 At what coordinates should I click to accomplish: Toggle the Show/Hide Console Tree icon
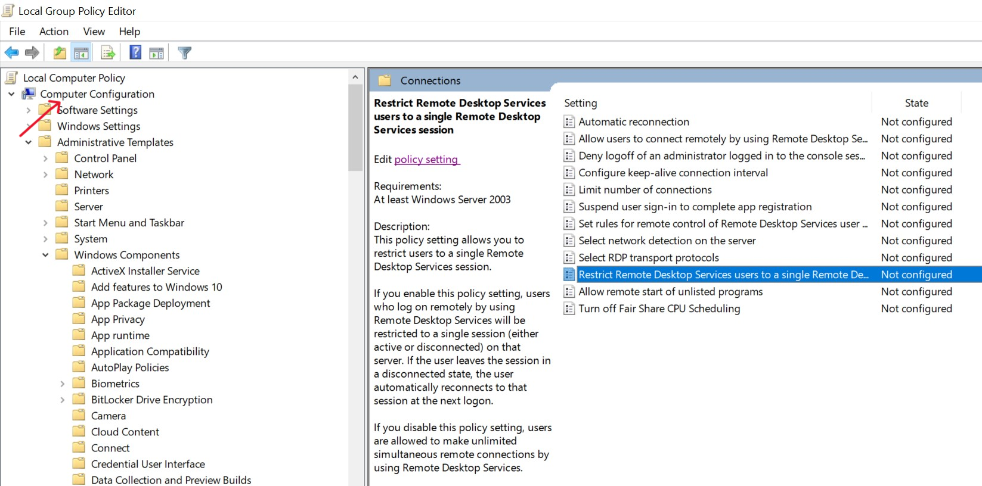click(81, 53)
